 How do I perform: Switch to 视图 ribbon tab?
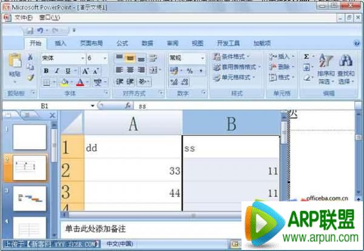pos(198,43)
